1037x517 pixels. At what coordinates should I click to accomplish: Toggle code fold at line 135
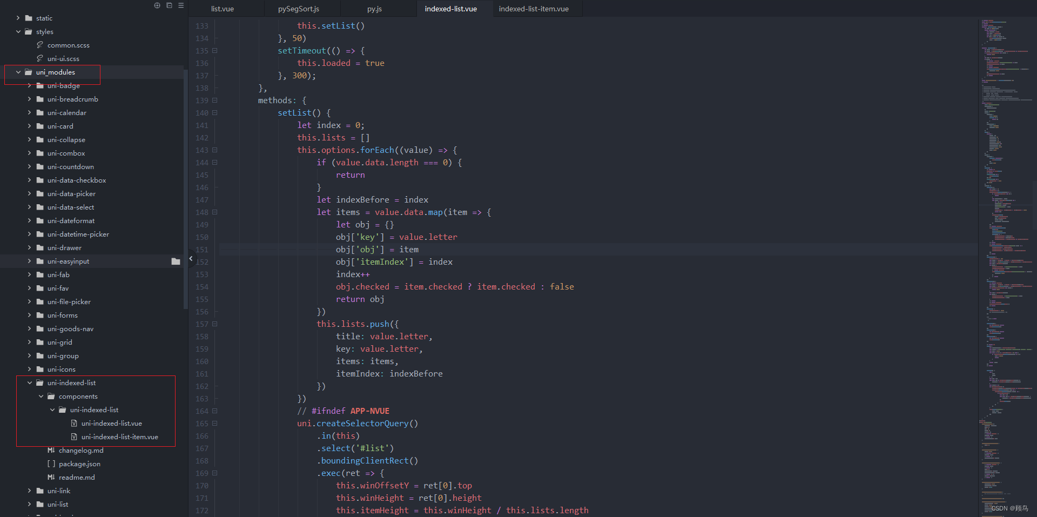pyautogui.click(x=215, y=51)
